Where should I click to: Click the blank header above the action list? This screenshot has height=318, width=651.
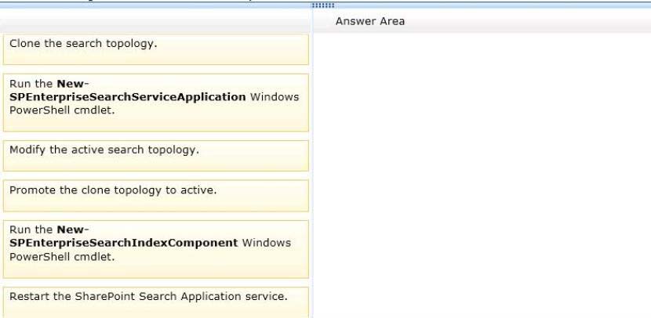[x=155, y=22]
